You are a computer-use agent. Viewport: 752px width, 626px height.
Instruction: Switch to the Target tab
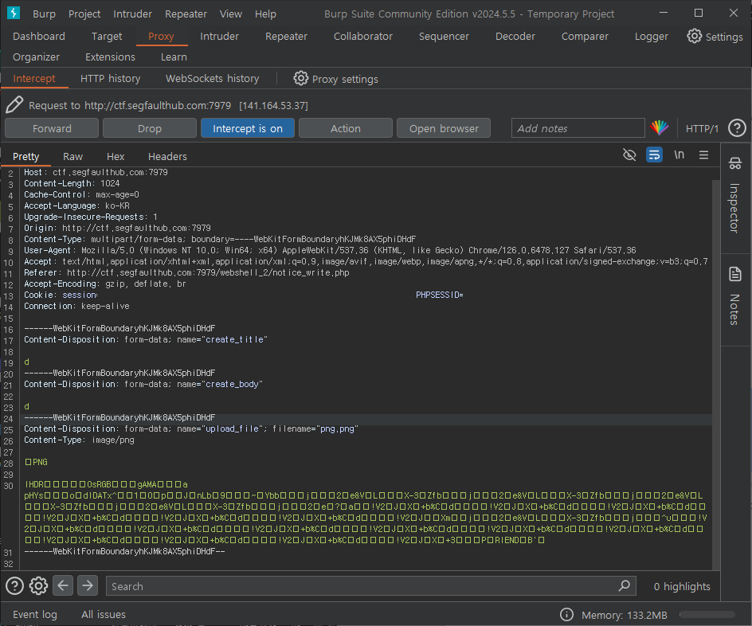107,36
